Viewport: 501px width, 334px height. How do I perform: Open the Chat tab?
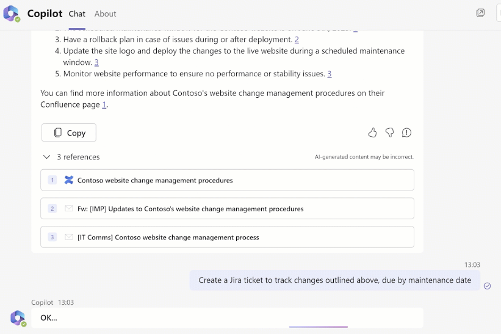77,14
